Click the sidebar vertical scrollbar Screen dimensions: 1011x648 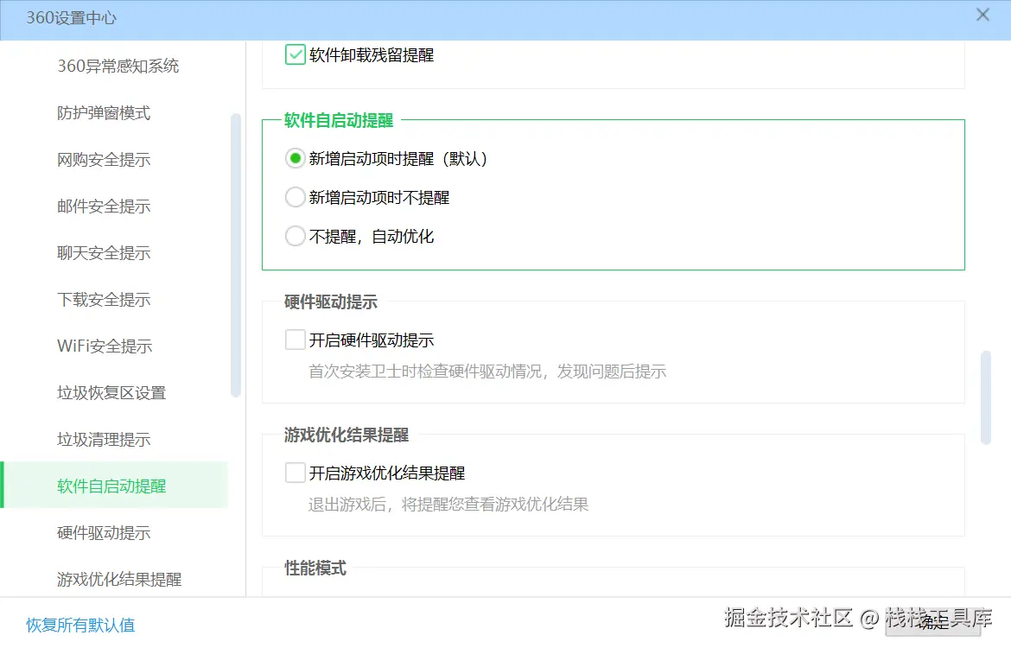[x=235, y=256]
